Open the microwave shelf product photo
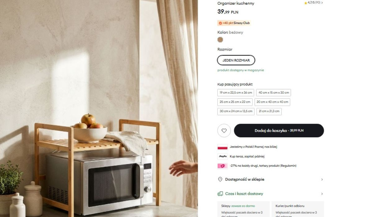 99,108
